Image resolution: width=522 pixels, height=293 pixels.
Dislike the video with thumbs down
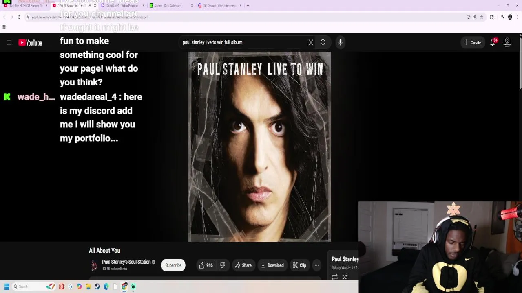(x=223, y=265)
